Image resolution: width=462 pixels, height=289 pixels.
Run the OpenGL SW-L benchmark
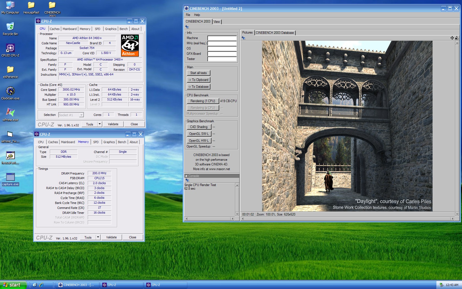pyautogui.click(x=199, y=134)
